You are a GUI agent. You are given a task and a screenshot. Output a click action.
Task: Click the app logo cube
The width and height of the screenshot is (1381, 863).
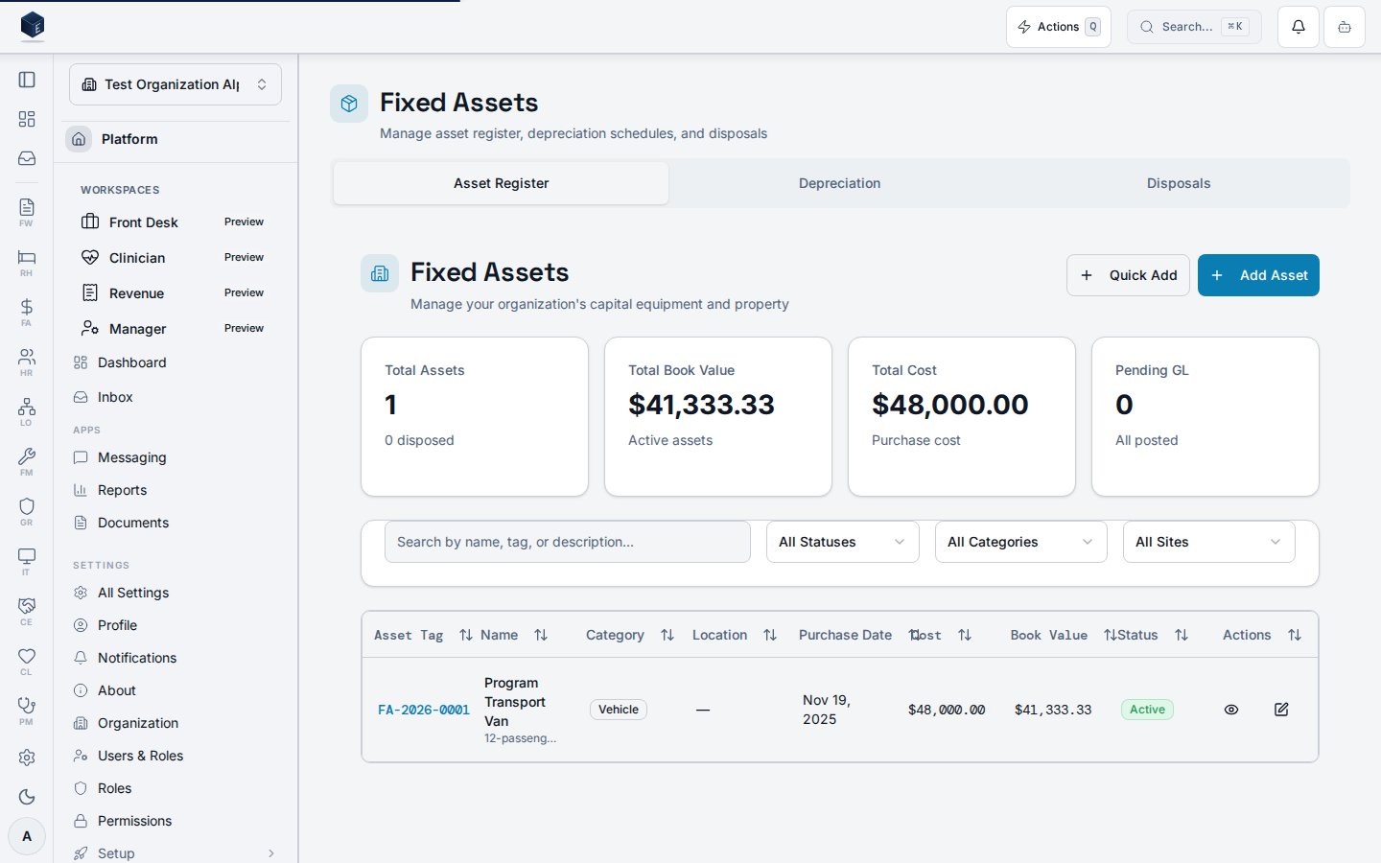33,26
